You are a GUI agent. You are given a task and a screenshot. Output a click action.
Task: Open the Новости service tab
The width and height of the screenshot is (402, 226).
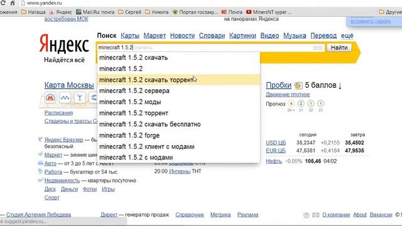182,36
